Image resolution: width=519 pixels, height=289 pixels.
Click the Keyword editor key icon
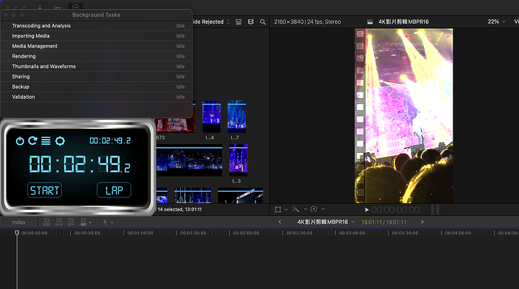(x=57, y=7)
